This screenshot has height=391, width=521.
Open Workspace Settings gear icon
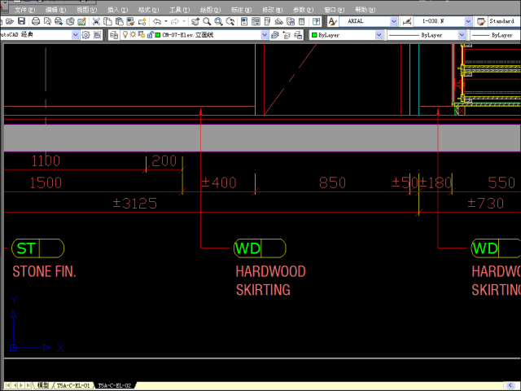point(85,34)
